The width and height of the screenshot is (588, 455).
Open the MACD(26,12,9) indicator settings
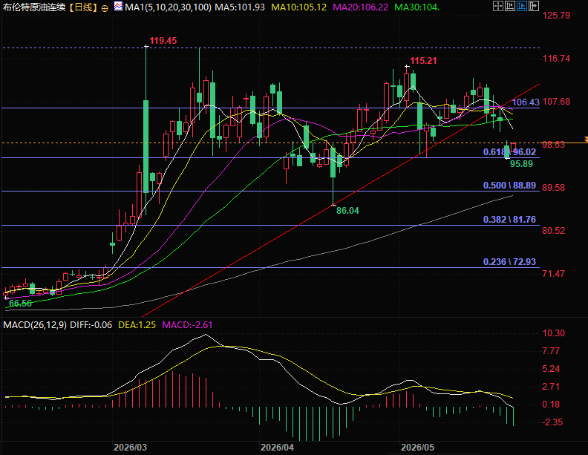click(x=35, y=325)
